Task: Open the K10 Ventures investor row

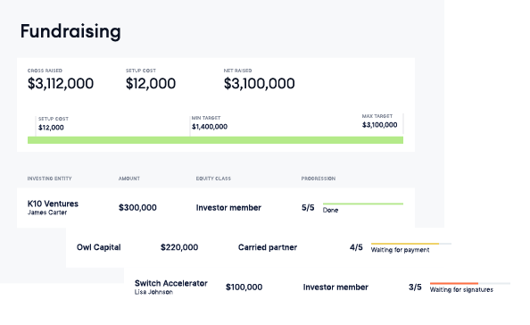Action: 216,208
